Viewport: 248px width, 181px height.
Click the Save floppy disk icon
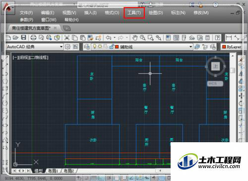24,38
